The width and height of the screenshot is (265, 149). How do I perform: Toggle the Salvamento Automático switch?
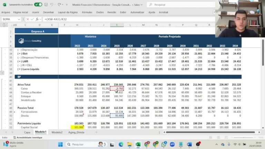[38, 5]
